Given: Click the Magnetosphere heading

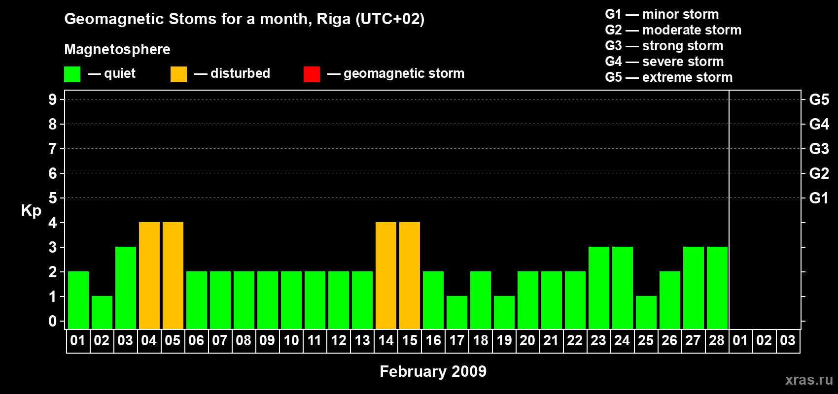Looking at the screenshot, I should point(117,49).
